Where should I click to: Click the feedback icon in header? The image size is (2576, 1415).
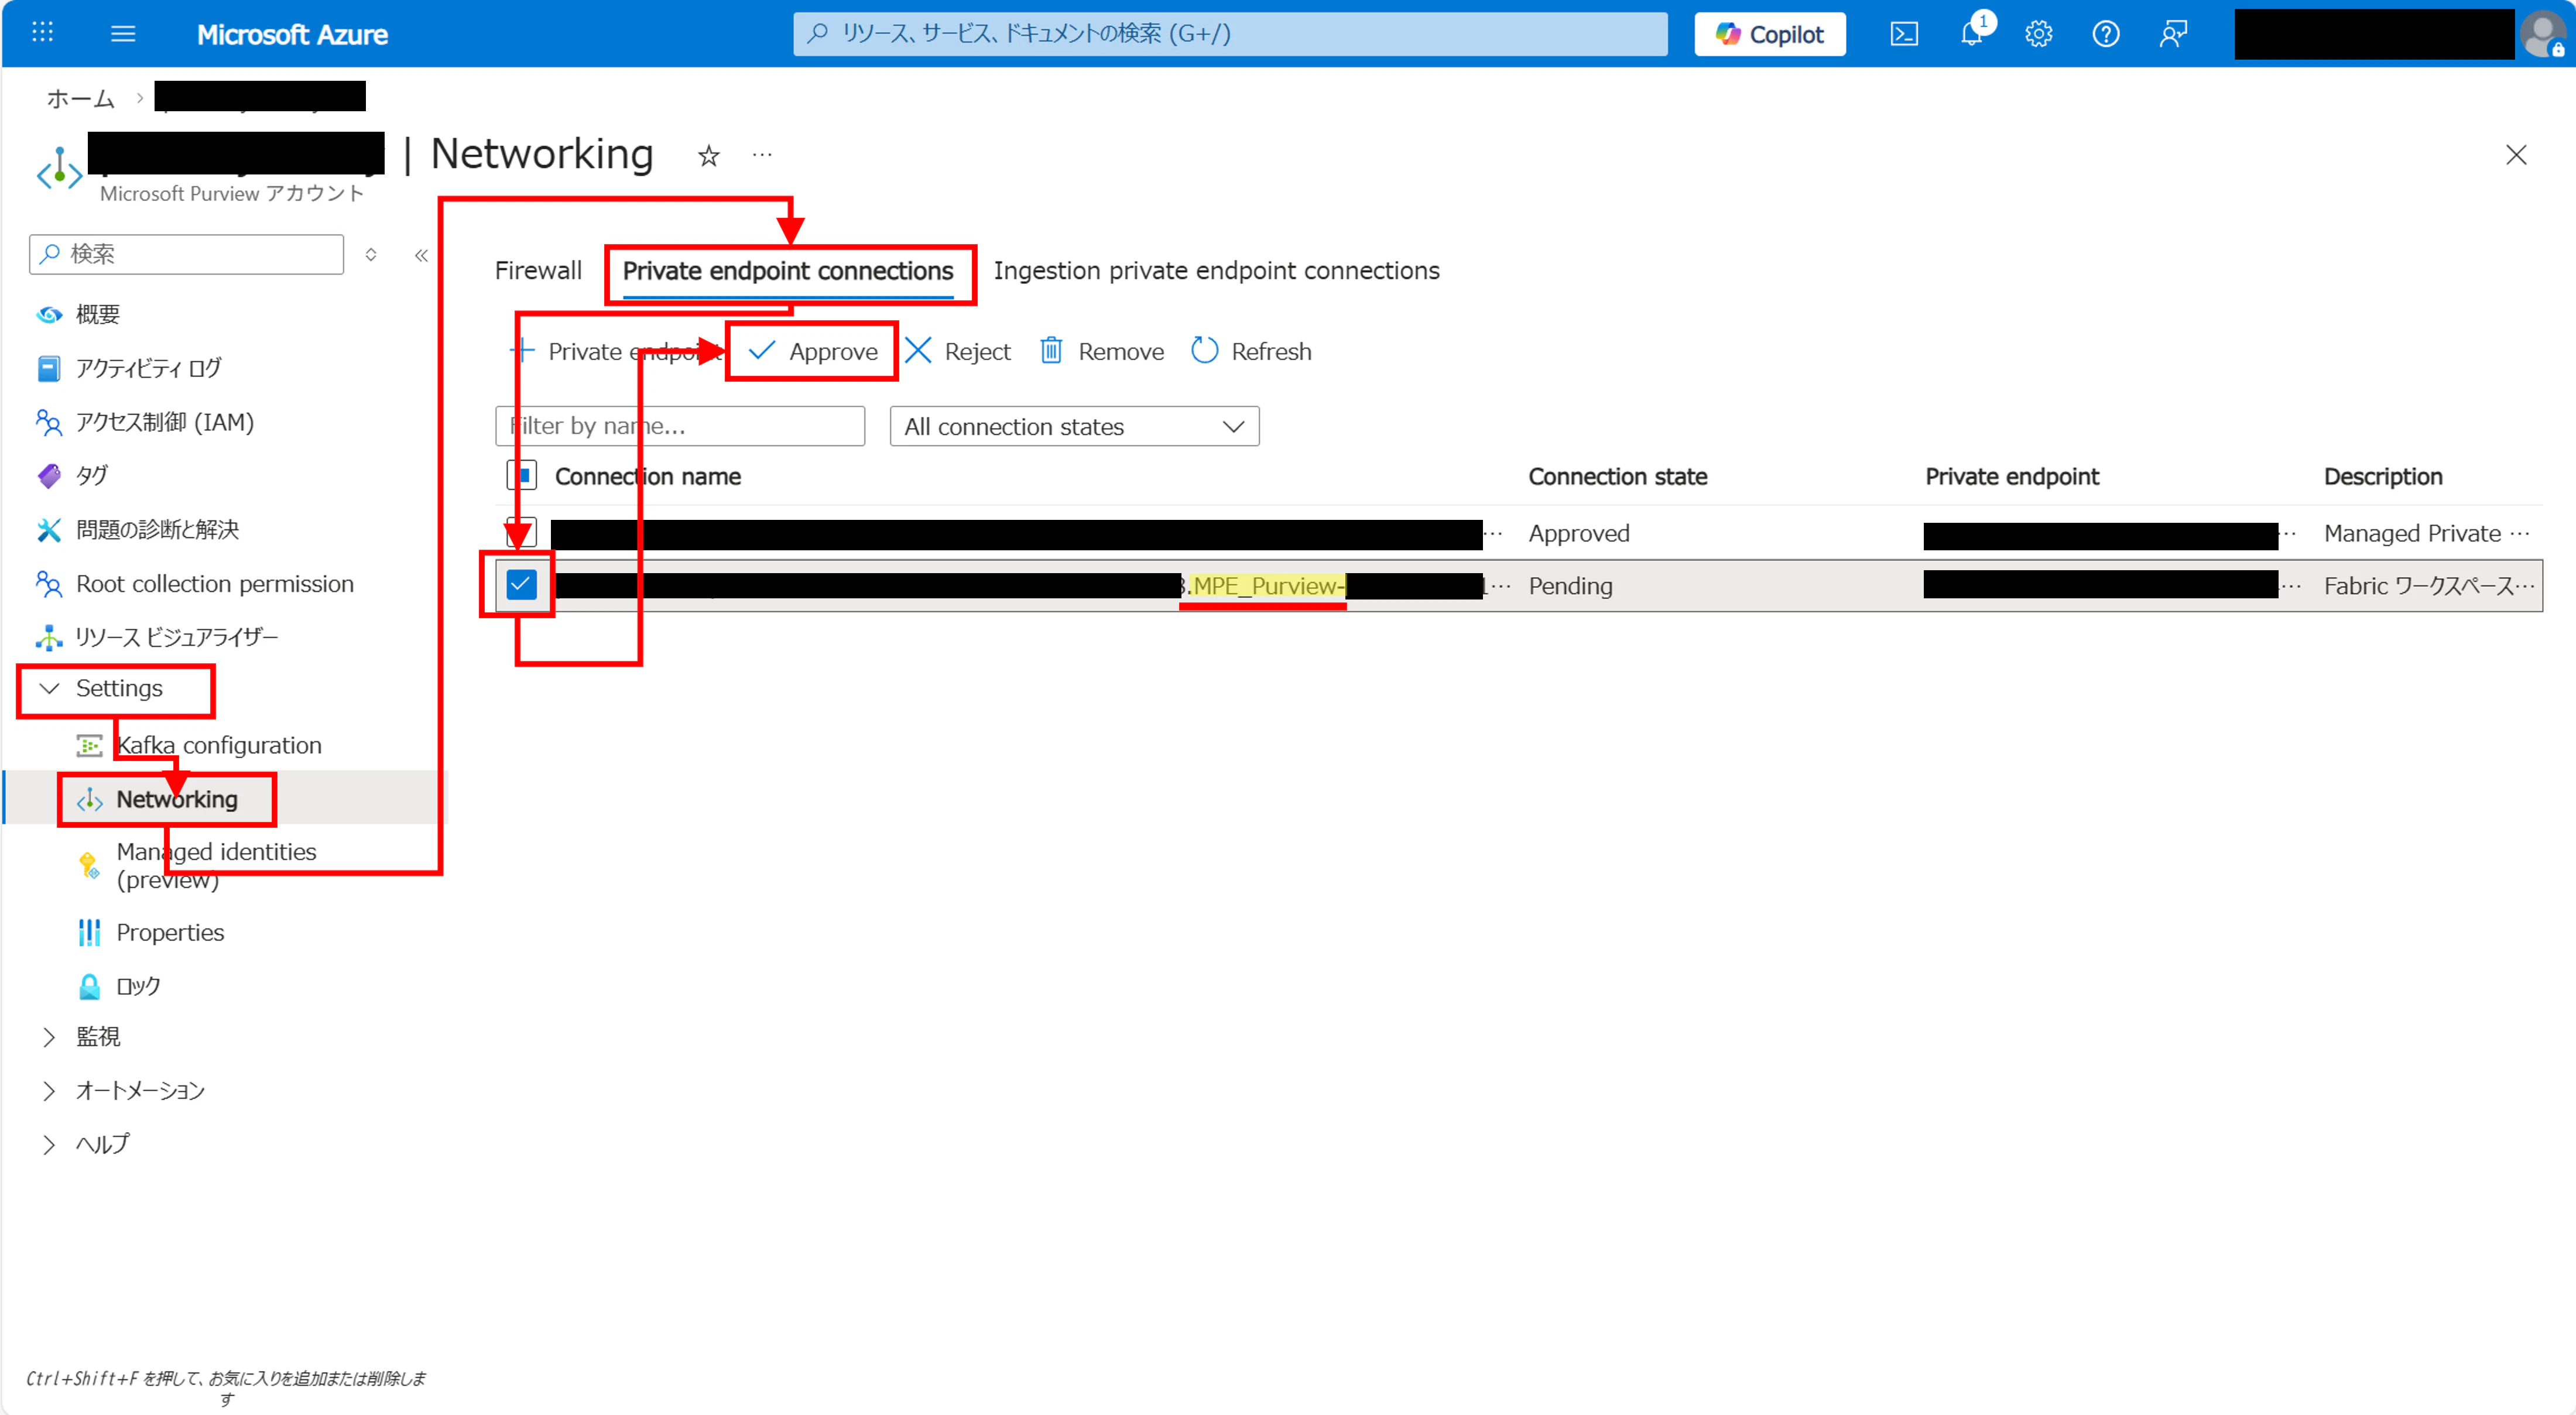point(2172,34)
